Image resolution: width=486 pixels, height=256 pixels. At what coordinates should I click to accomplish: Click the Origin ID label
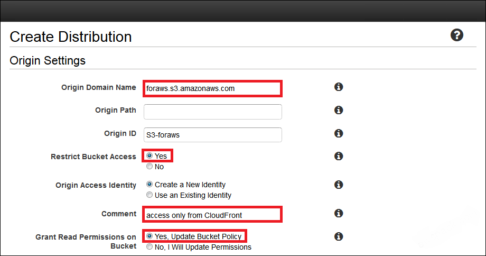coord(120,133)
